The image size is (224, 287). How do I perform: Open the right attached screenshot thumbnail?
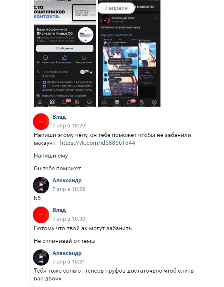point(129,54)
